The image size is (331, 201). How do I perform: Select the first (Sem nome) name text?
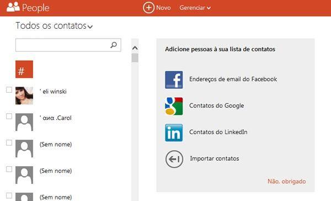click(56, 144)
